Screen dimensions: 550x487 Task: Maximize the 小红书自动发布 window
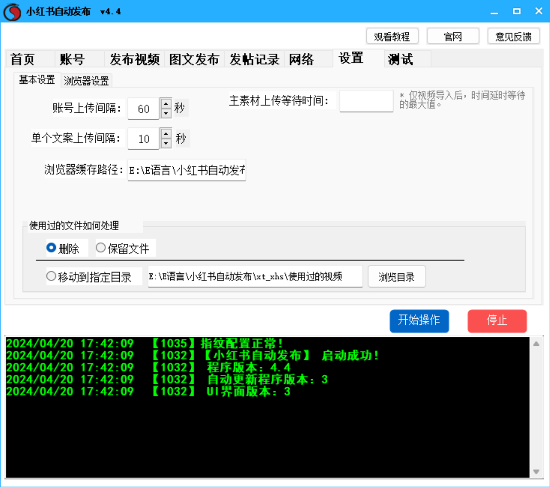(x=517, y=11)
